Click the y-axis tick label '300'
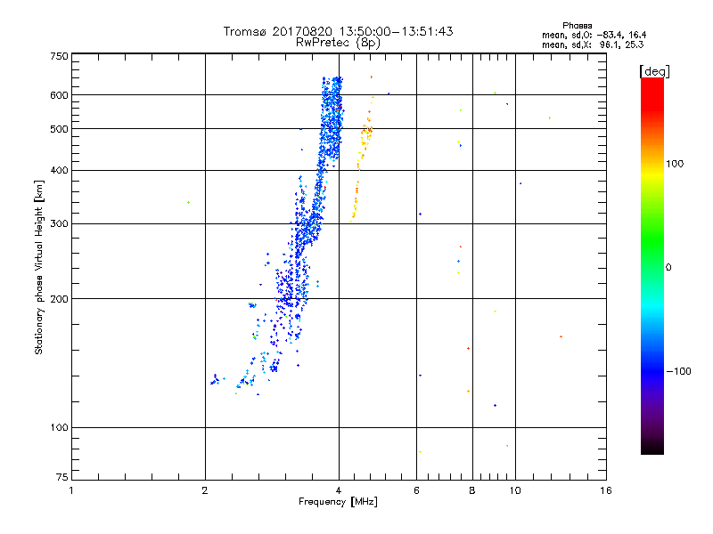Image resolution: width=713 pixels, height=534 pixels. (x=59, y=224)
